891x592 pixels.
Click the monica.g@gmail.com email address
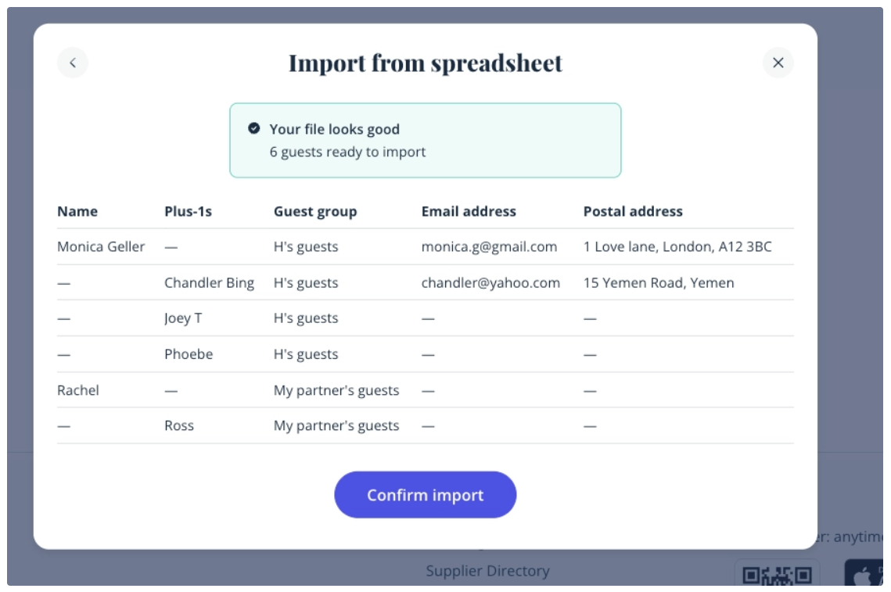[x=489, y=247]
